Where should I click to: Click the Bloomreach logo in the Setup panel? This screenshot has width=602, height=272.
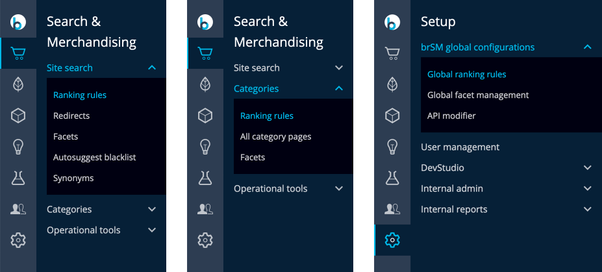(x=392, y=22)
